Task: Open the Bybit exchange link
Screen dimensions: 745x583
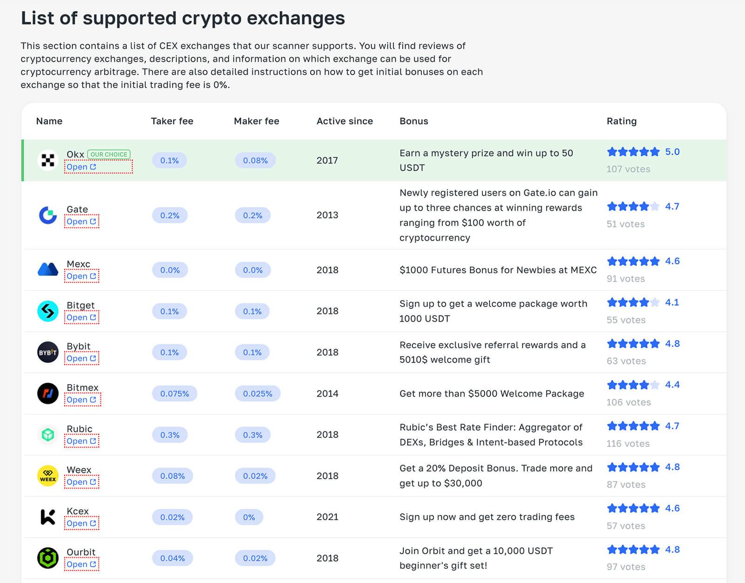Action: click(81, 359)
